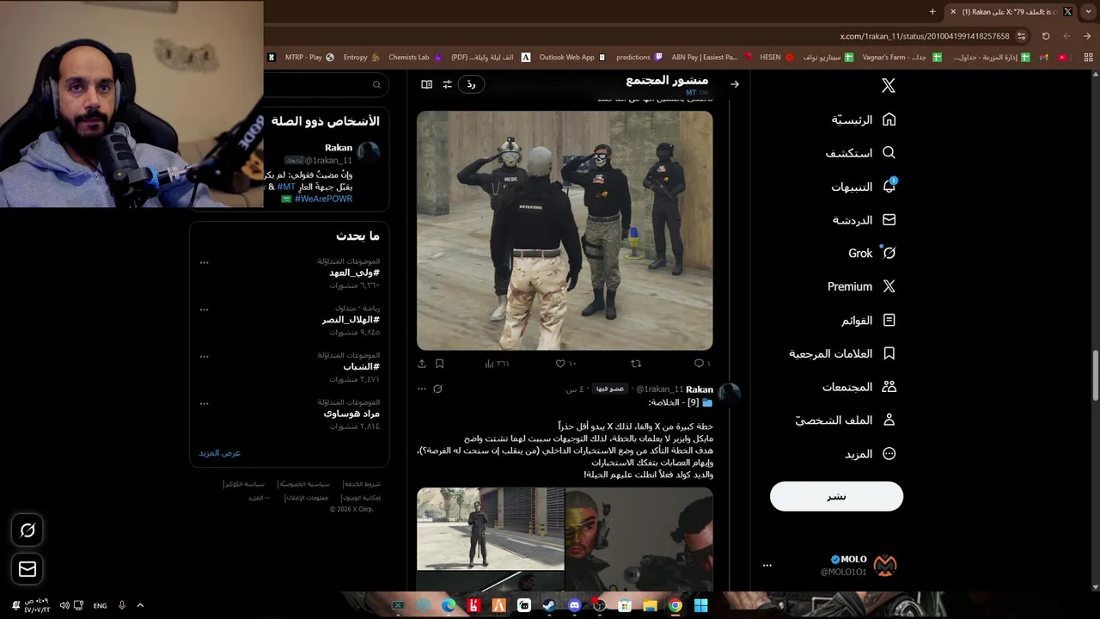This screenshot has width=1100, height=619.
Task: Open options for مراد هوساوي trend
Action: click(204, 402)
